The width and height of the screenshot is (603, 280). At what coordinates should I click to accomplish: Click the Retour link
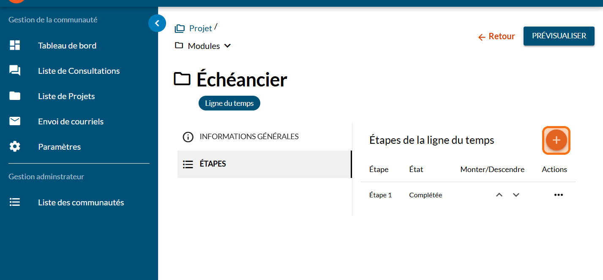[x=497, y=37]
